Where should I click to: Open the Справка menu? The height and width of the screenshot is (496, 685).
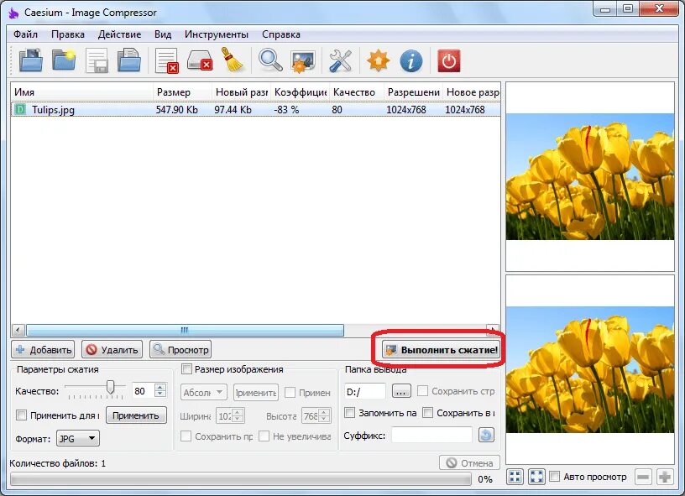click(x=281, y=34)
